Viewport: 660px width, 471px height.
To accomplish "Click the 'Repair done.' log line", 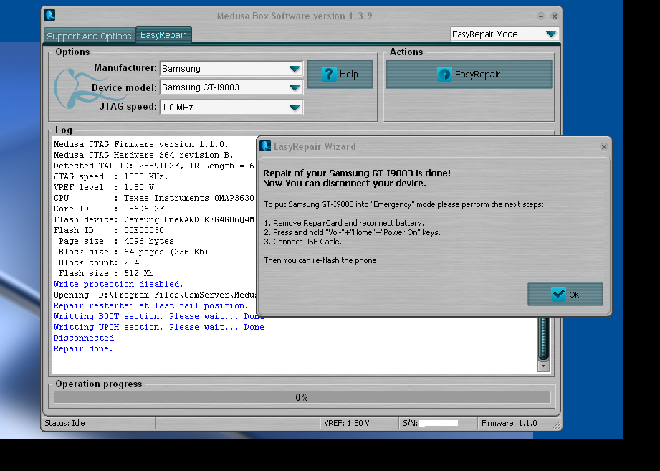I will [x=83, y=348].
